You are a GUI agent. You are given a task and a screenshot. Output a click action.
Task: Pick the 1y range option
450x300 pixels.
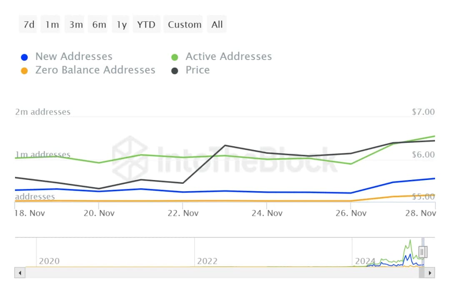pyautogui.click(x=121, y=25)
